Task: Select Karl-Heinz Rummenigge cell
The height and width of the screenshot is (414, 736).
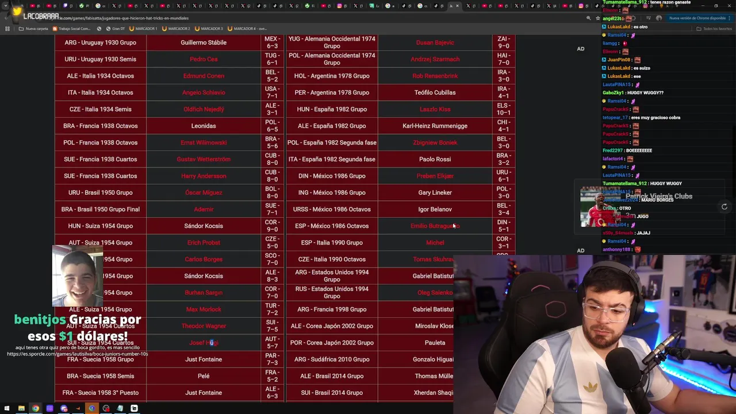Action: point(435,126)
